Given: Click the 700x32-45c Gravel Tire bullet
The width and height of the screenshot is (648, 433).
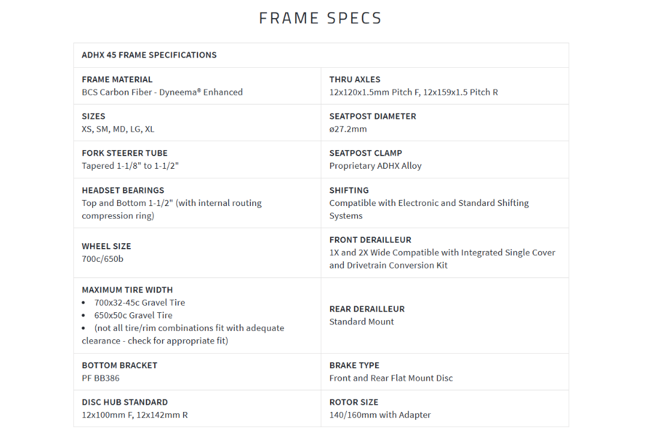Looking at the screenshot, I should 139,303.
